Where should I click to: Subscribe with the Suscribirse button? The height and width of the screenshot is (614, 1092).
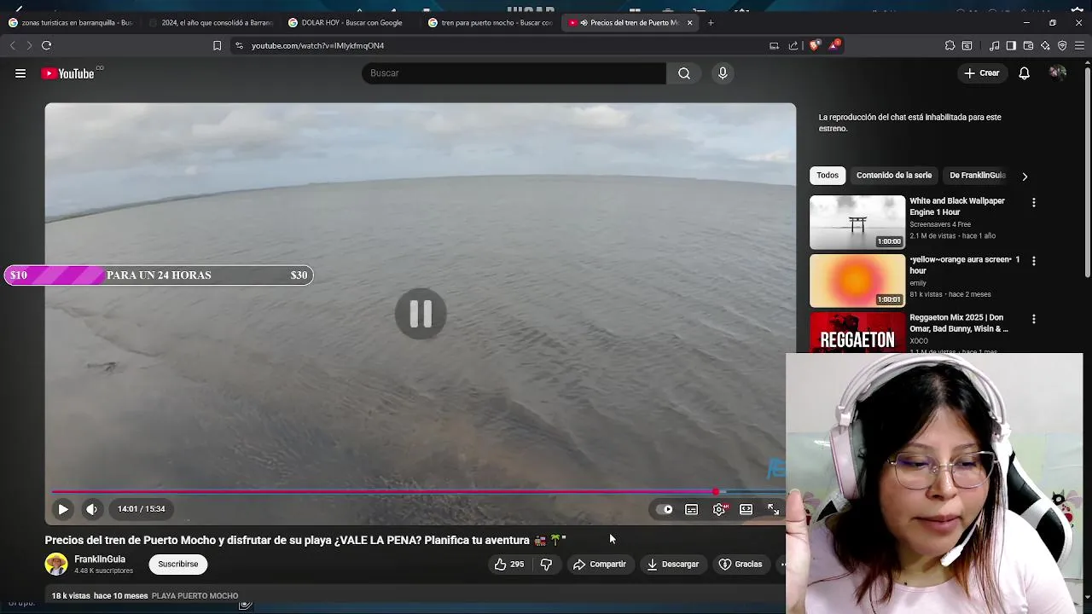[x=177, y=564]
